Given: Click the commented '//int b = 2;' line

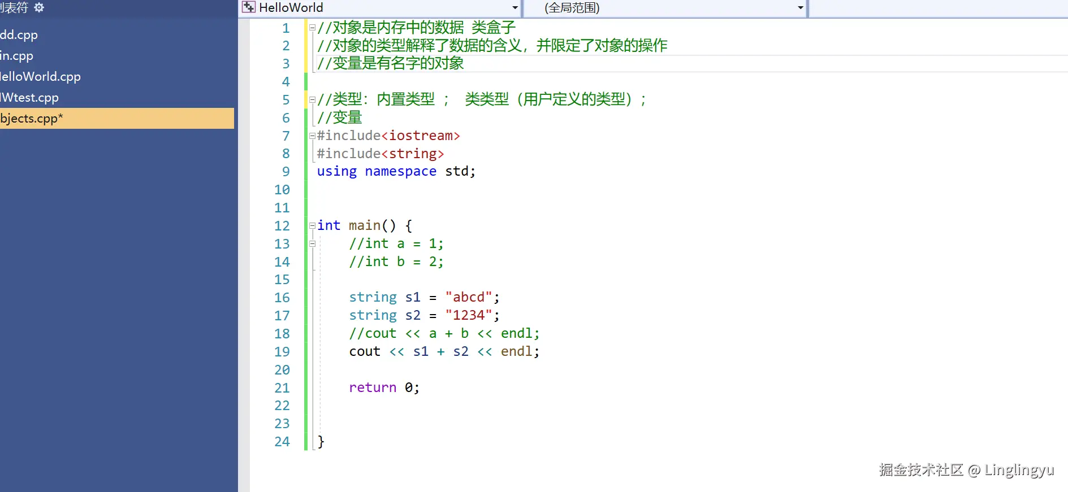Looking at the screenshot, I should (x=396, y=262).
